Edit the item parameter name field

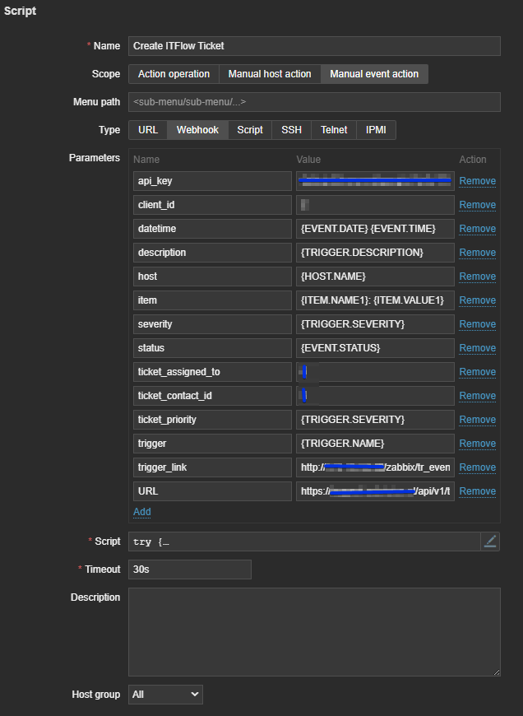(213, 300)
